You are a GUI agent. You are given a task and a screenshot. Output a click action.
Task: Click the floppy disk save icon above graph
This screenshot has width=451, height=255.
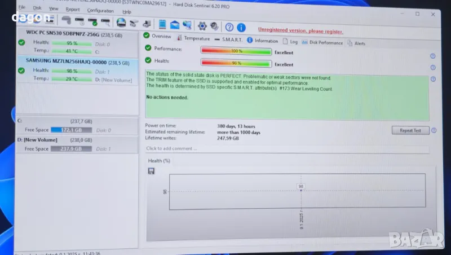(151, 170)
